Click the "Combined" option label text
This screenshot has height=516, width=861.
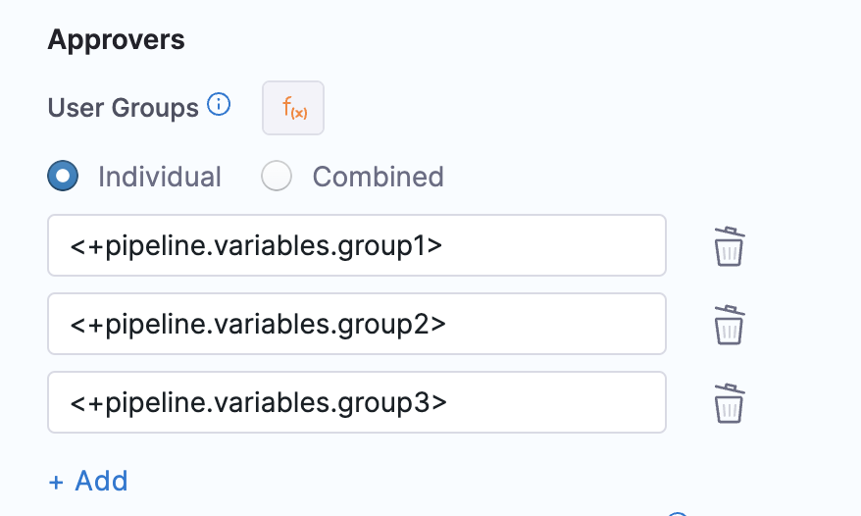(x=378, y=177)
